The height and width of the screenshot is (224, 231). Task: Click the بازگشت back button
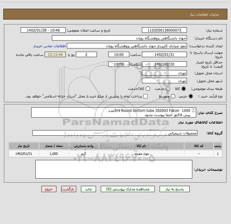[x=69, y=189]
